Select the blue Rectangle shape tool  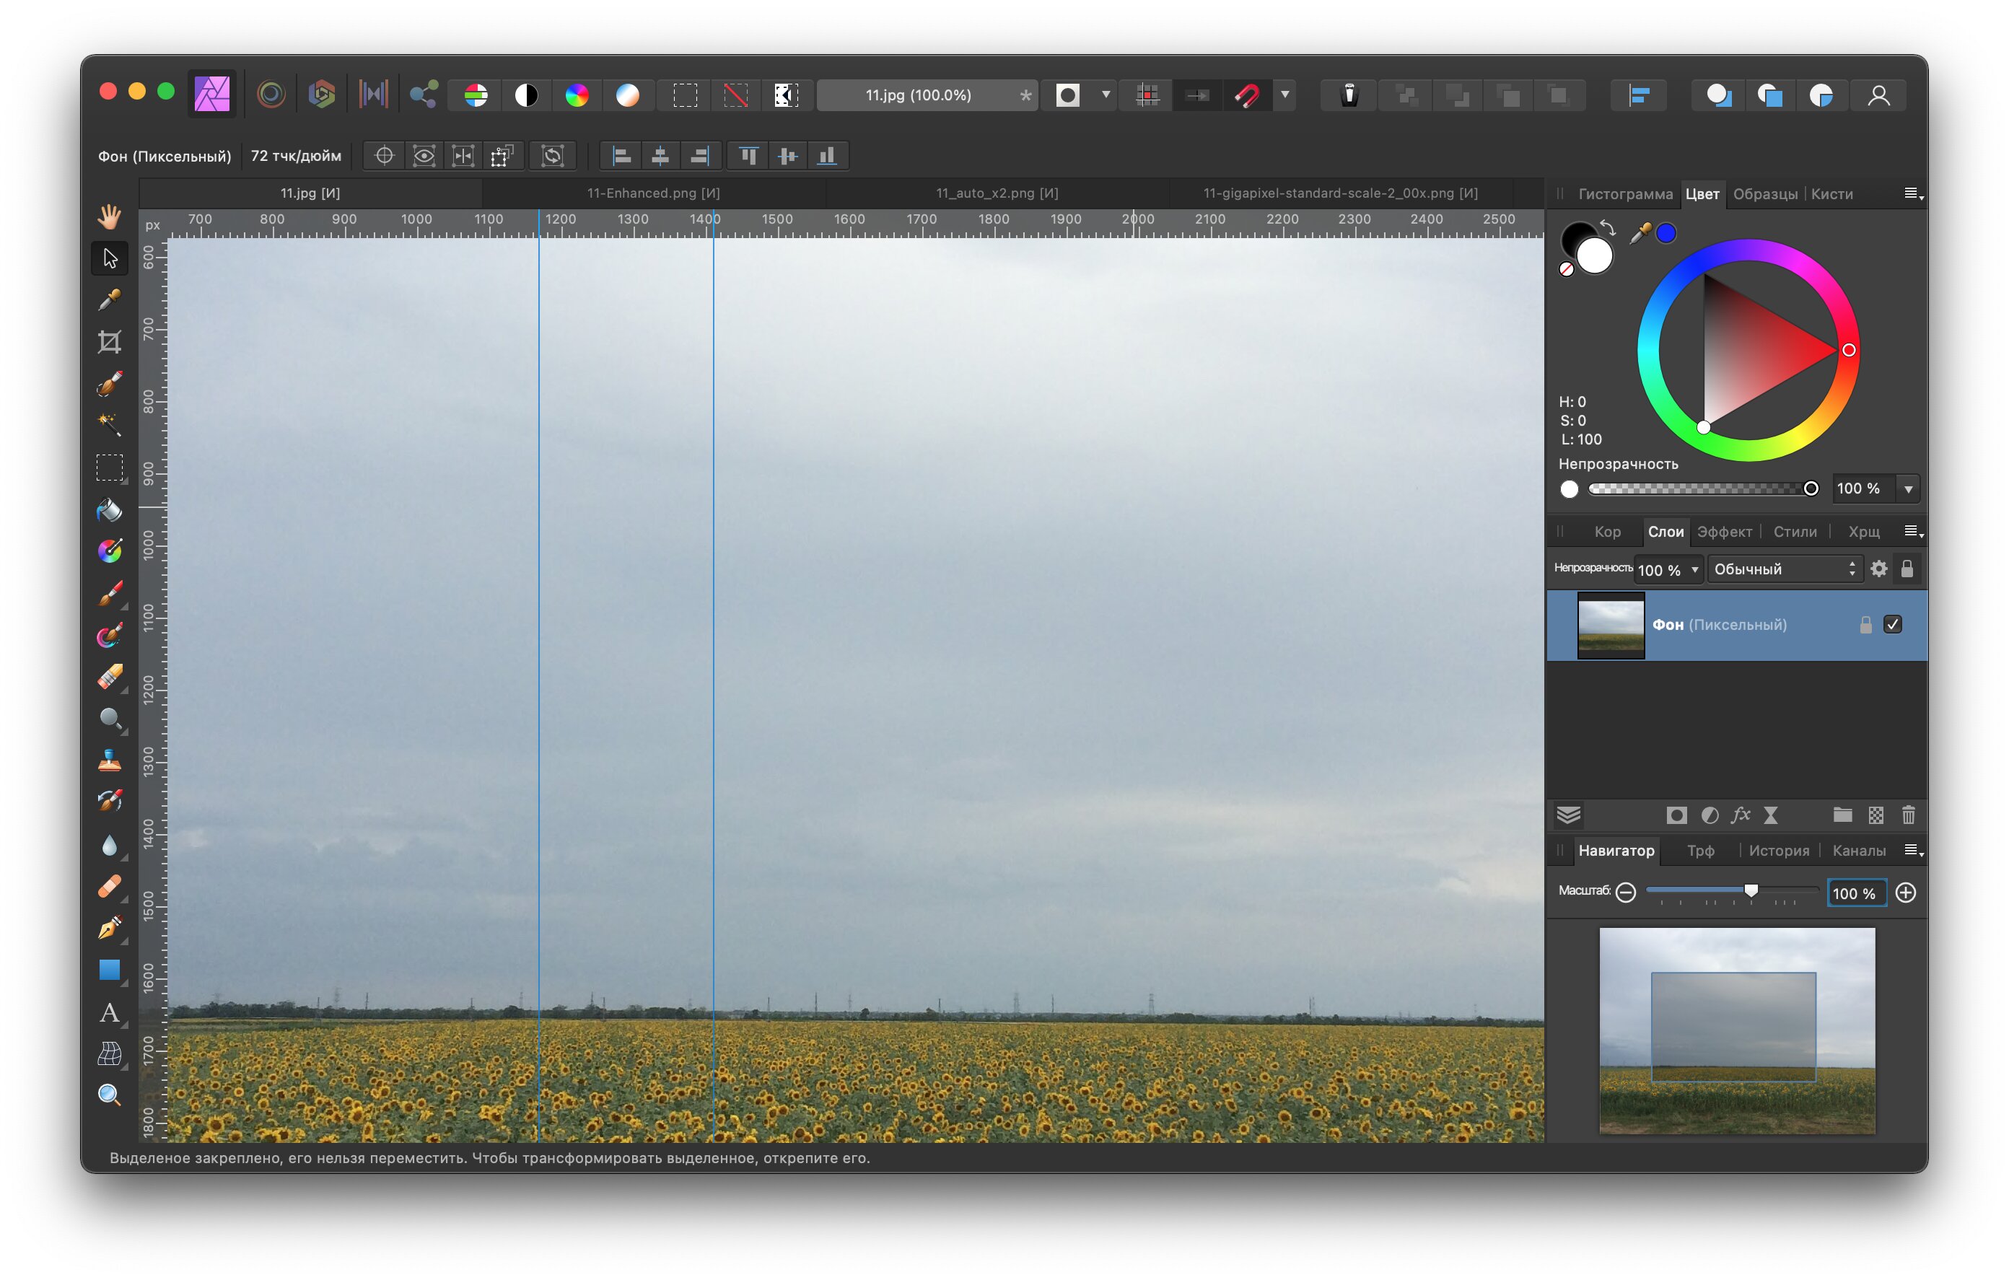coord(109,970)
